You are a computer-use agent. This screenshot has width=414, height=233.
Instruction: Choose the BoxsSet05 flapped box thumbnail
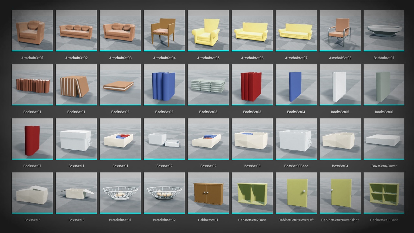(x=32, y=193)
